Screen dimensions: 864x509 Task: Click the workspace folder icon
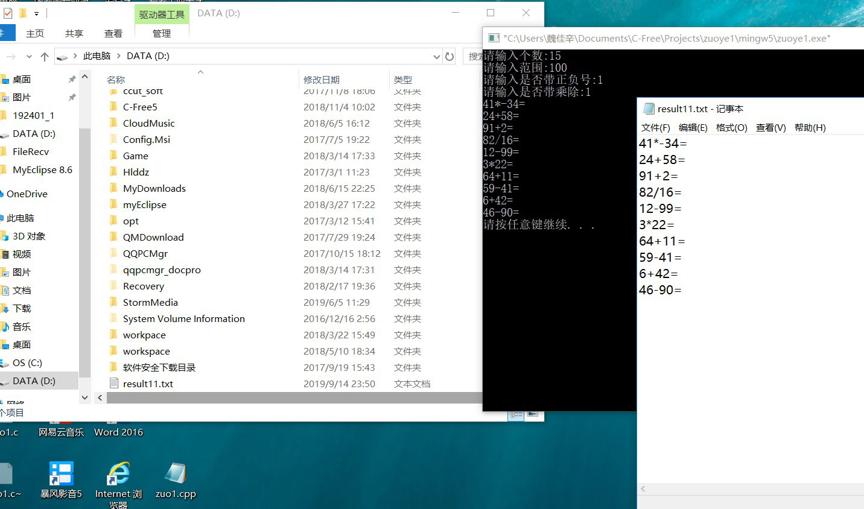(x=113, y=351)
